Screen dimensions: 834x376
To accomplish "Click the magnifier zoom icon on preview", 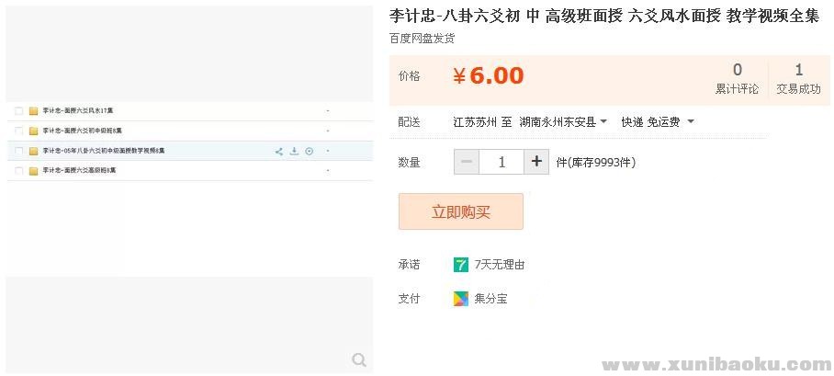I will point(359,360).
